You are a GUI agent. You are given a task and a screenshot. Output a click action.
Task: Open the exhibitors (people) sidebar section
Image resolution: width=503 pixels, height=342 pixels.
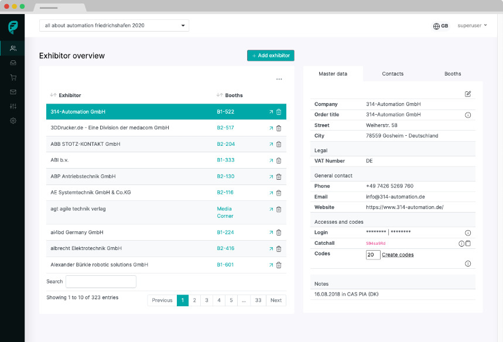13,48
